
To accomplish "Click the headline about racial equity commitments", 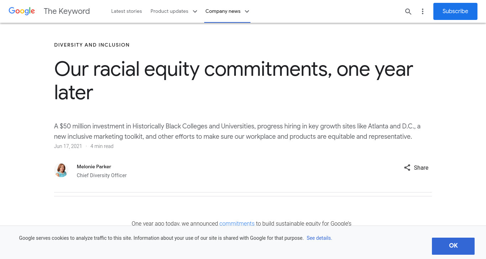I will (x=233, y=81).
